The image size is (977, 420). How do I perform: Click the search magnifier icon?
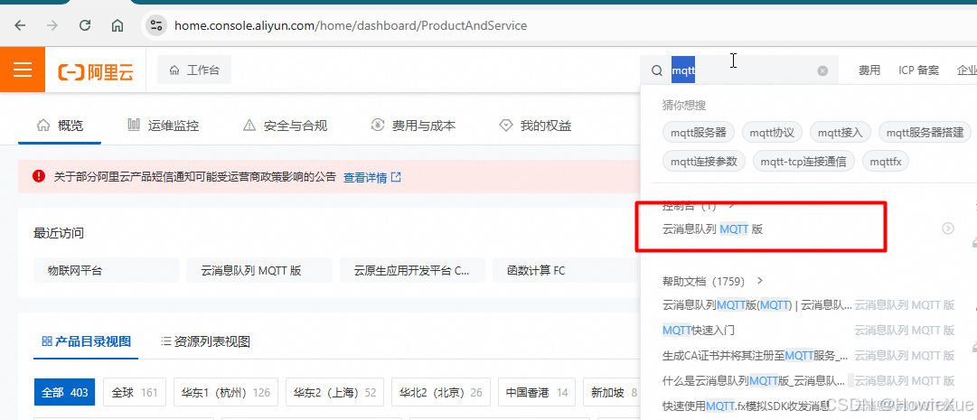point(657,70)
